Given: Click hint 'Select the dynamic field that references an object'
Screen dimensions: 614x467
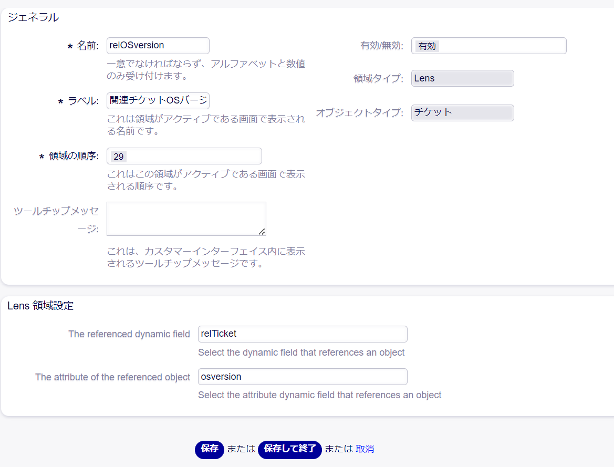Looking at the screenshot, I should coord(301,352).
